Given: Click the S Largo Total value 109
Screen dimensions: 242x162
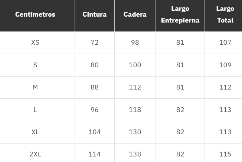Looking at the screenshot, I should (x=225, y=65).
